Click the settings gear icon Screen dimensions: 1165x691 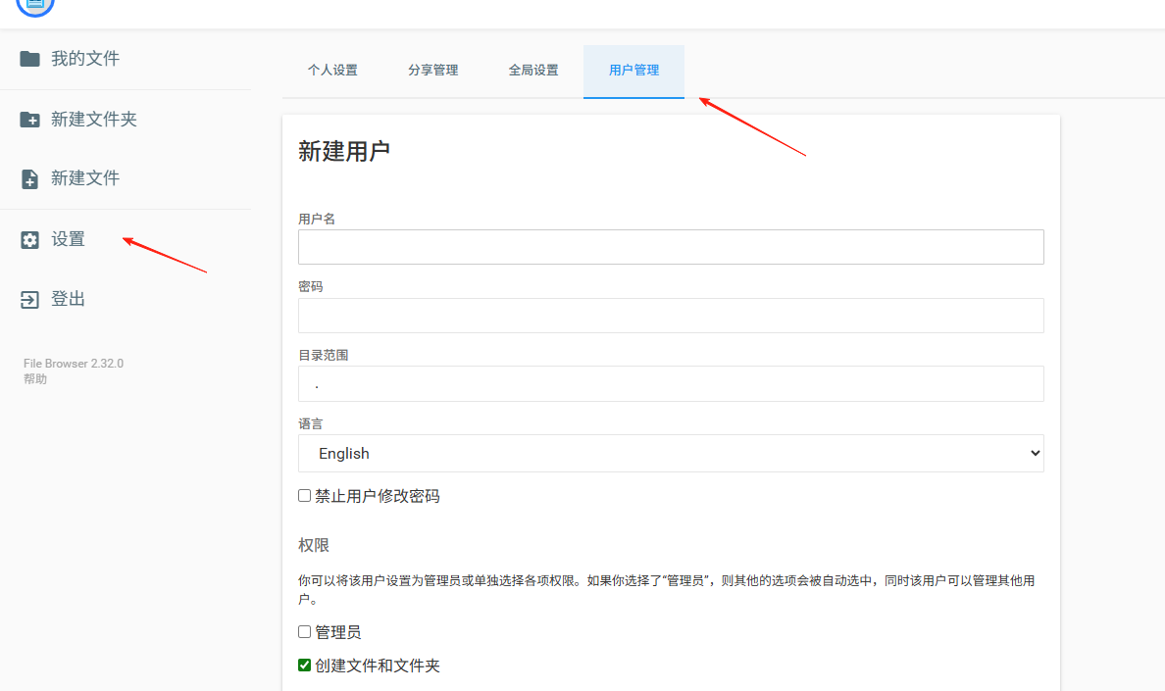(x=29, y=240)
